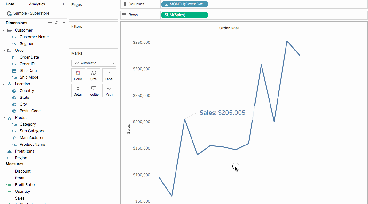The width and height of the screenshot is (368, 204).
Task: Click the number icon beside Discount
Action: pos(9,172)
